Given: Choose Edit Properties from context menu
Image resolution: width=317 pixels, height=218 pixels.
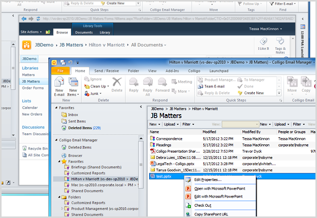Looking at the screenshot, I should point(220,179).
